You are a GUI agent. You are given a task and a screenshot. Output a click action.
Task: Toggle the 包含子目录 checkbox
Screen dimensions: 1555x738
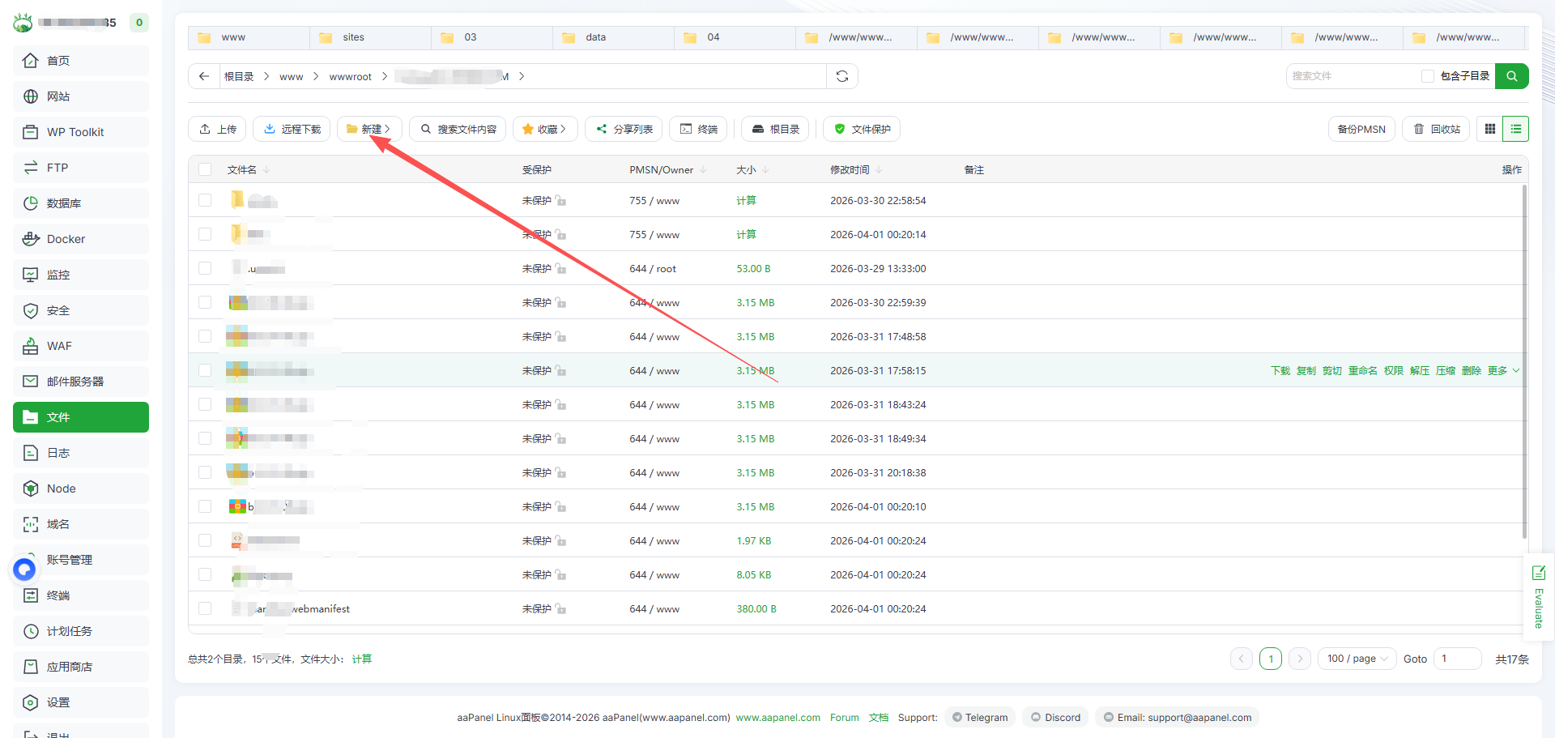[x=1427, y=76]
